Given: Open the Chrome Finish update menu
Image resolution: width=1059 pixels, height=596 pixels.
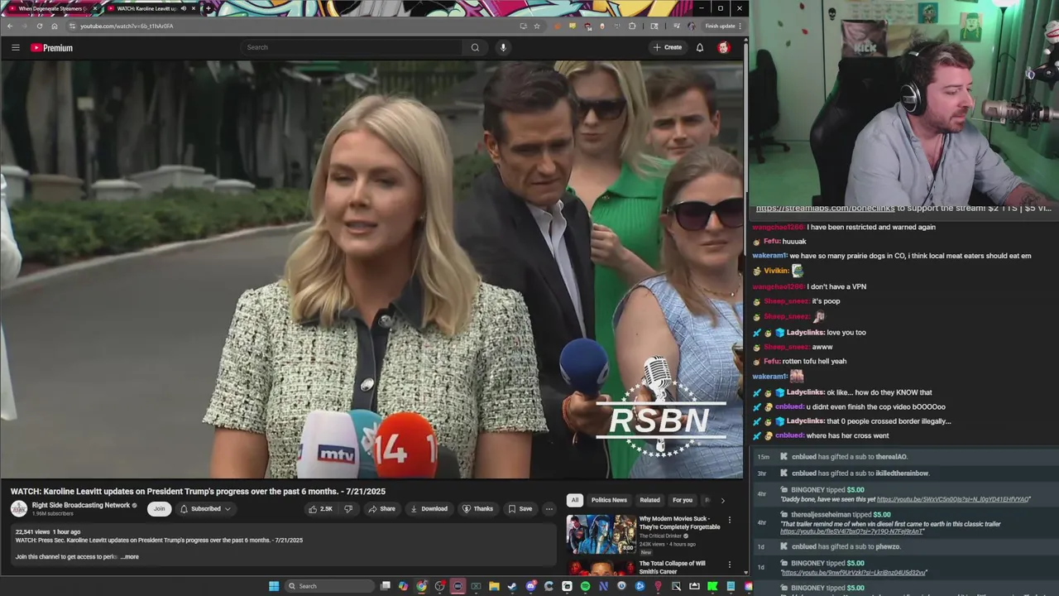Looking at the screenshot, I should click(x=724, y=26).
